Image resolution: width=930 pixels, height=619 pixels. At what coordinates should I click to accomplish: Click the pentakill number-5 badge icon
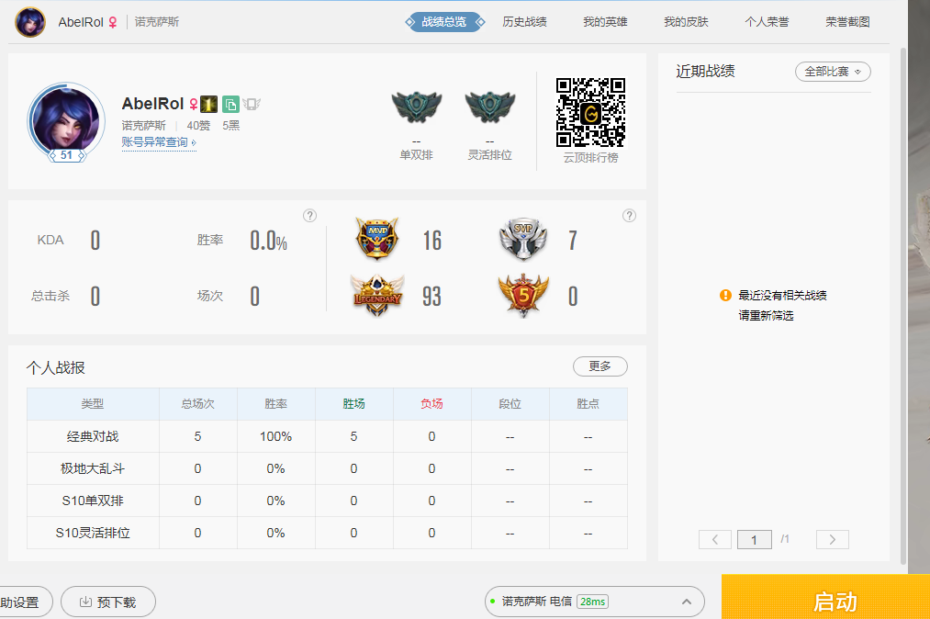tap(523, 295)
